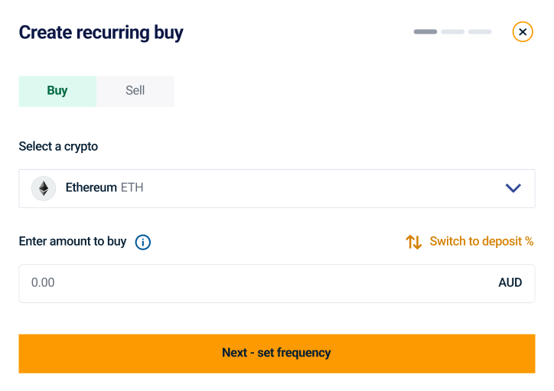Screen dimensions: 554x391
Task: Click the grey ETH ticker text
Action: click(132, 187)
